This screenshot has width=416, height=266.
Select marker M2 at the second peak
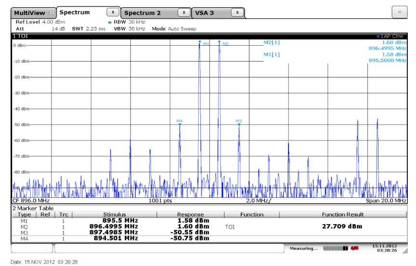[219, 42]
